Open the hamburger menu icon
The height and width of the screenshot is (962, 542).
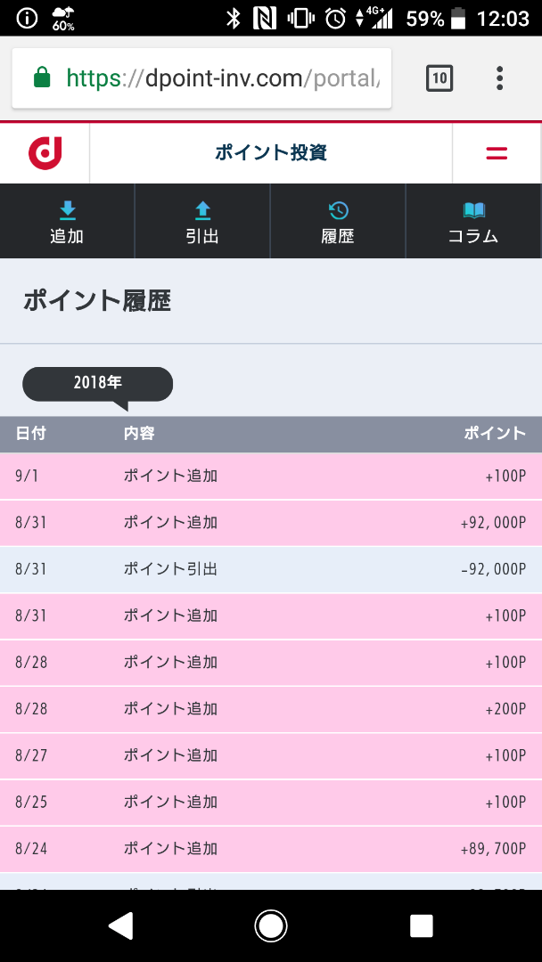point(496,151)
